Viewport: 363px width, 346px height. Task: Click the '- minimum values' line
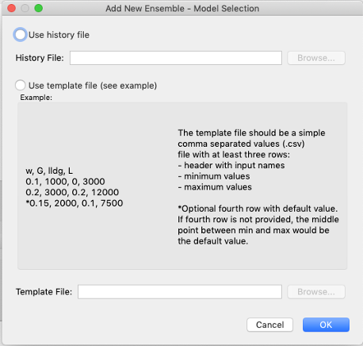(x=214, y=176)
